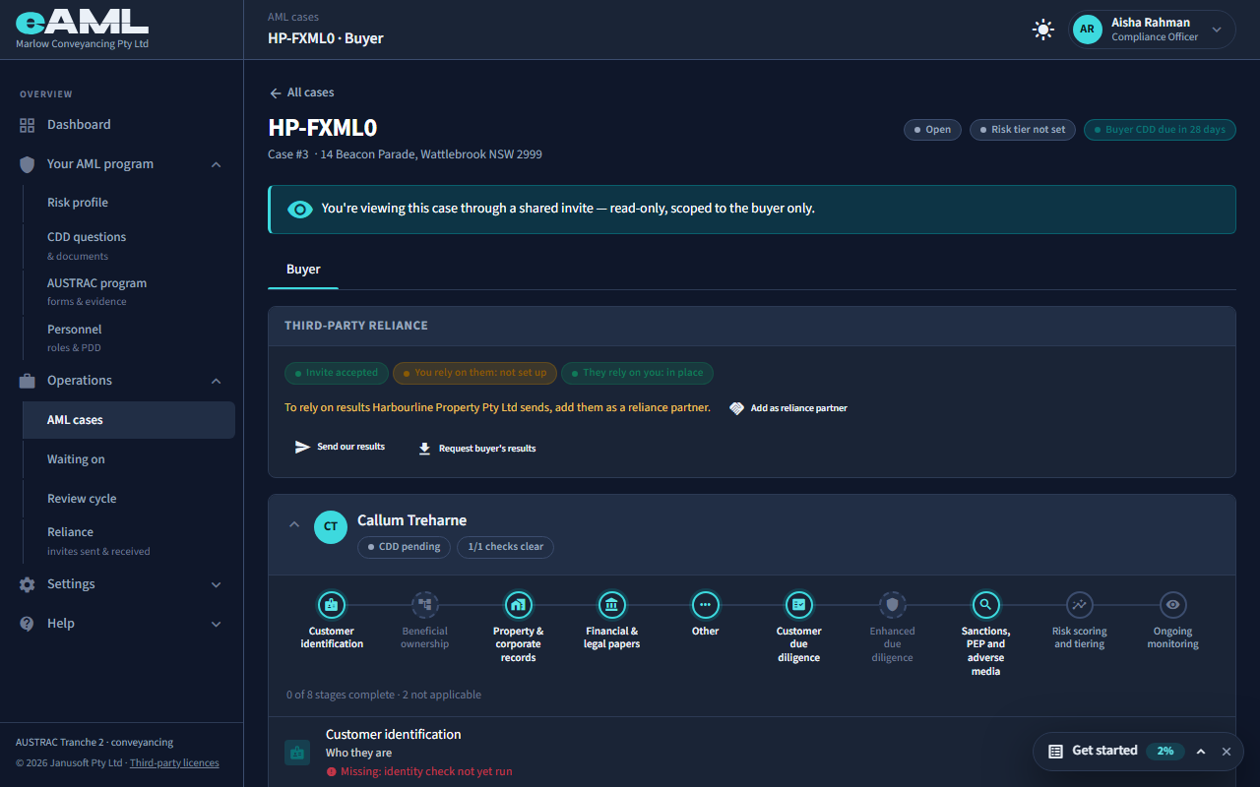Collapse the Operations sidebar section
This screenshot has width=1260, height=787.
point(122,381)
